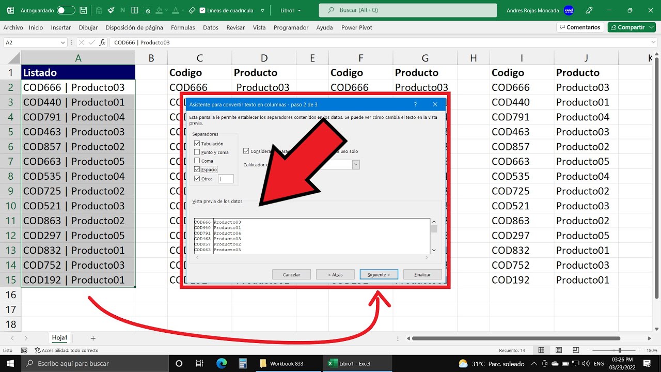Open Windows Start menu
Screen dimensions: 661x372
click(10, 363)
